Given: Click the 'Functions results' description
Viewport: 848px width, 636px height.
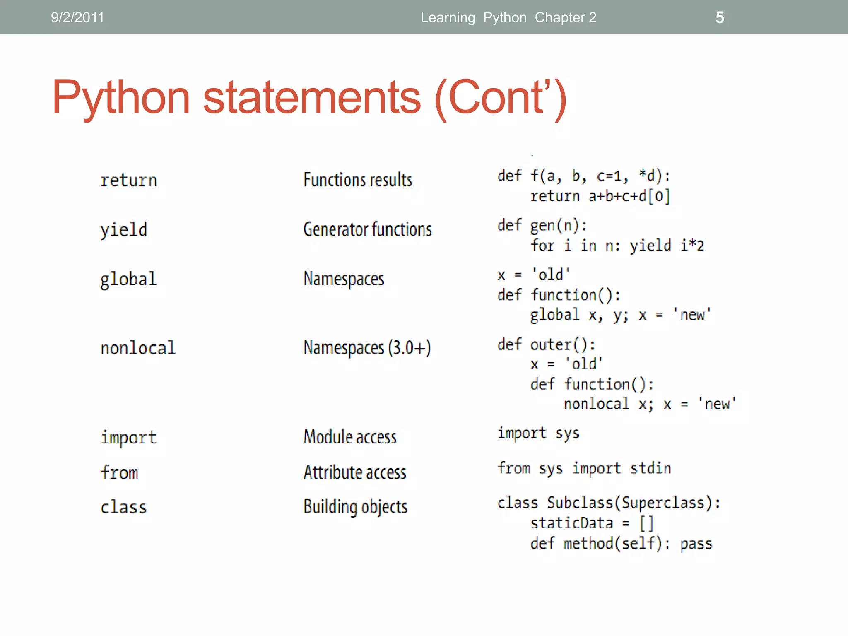Looking at the screenshot, I should 358,180.
